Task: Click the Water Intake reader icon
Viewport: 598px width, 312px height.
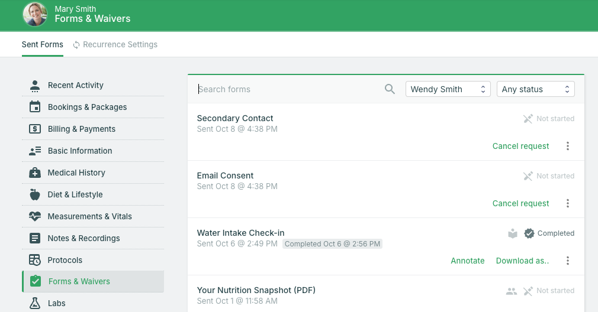Action: coord(513,233)
